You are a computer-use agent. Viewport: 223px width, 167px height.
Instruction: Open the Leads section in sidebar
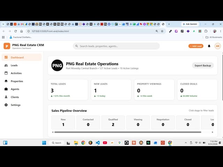pos(22,65)
